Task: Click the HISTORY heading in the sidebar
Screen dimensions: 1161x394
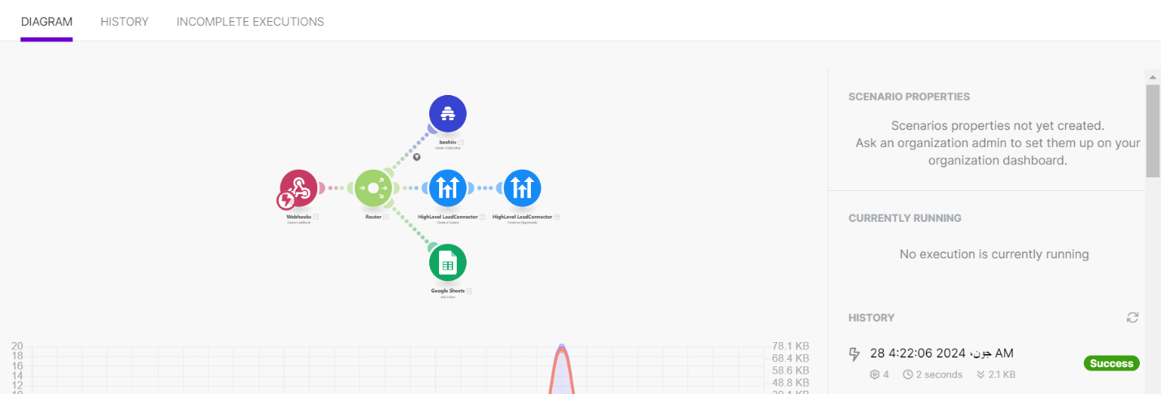Action: pyautogui.click(x=872, y=318)
